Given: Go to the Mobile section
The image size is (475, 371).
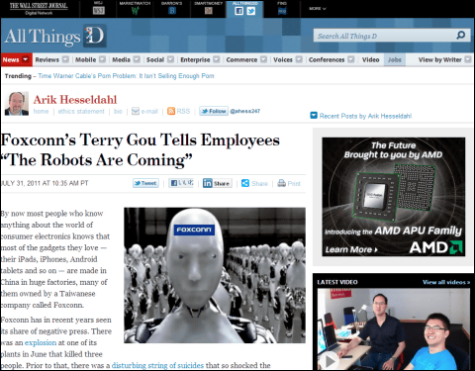Looking at the screenshot, I should click(x=86, y=59).
